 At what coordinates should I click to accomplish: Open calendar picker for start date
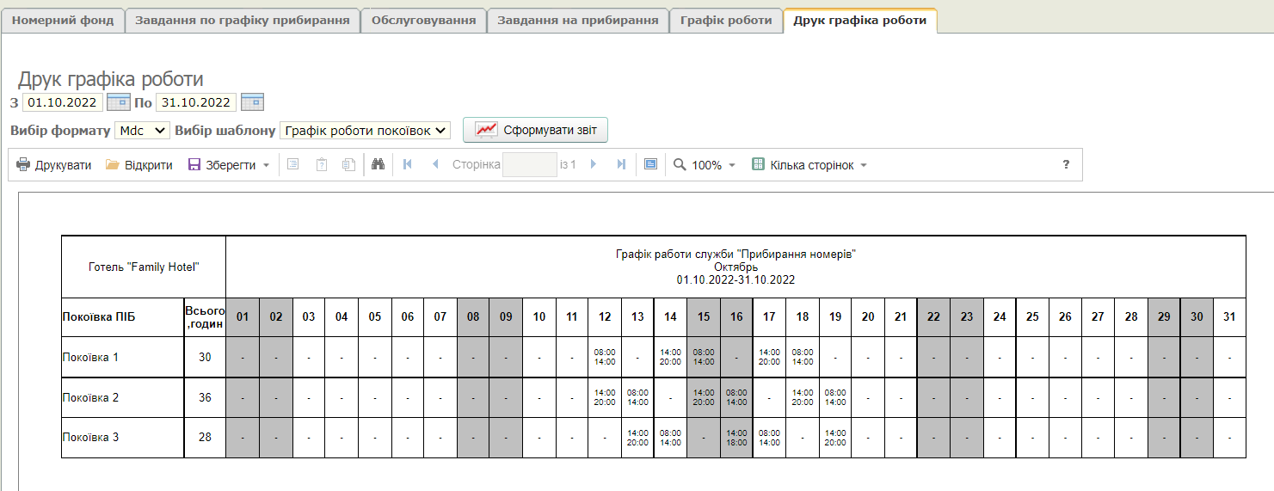pos(118,102)
